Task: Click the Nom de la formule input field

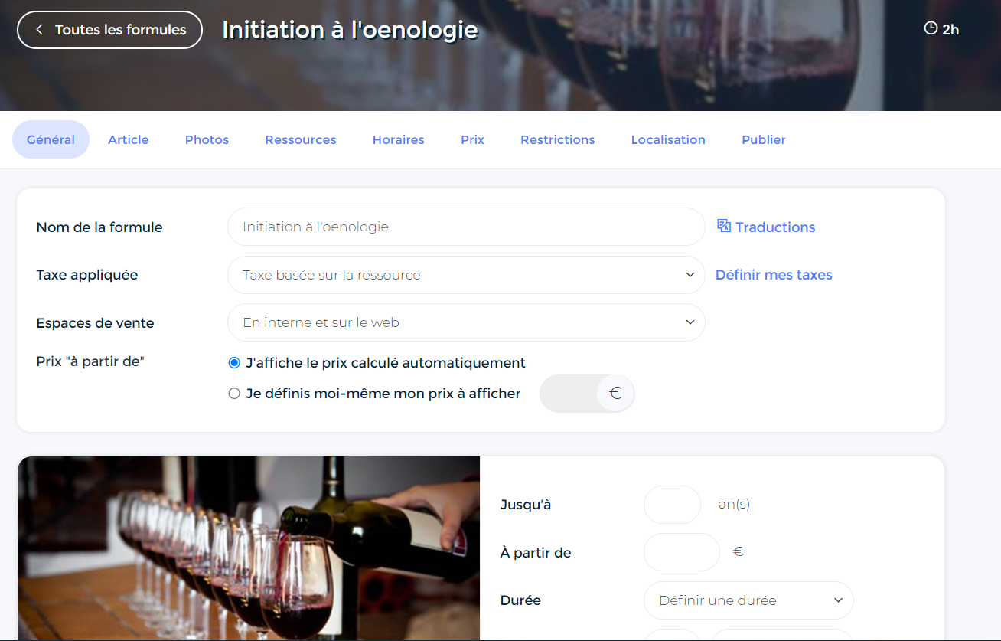Action: [x=466, y=227]
